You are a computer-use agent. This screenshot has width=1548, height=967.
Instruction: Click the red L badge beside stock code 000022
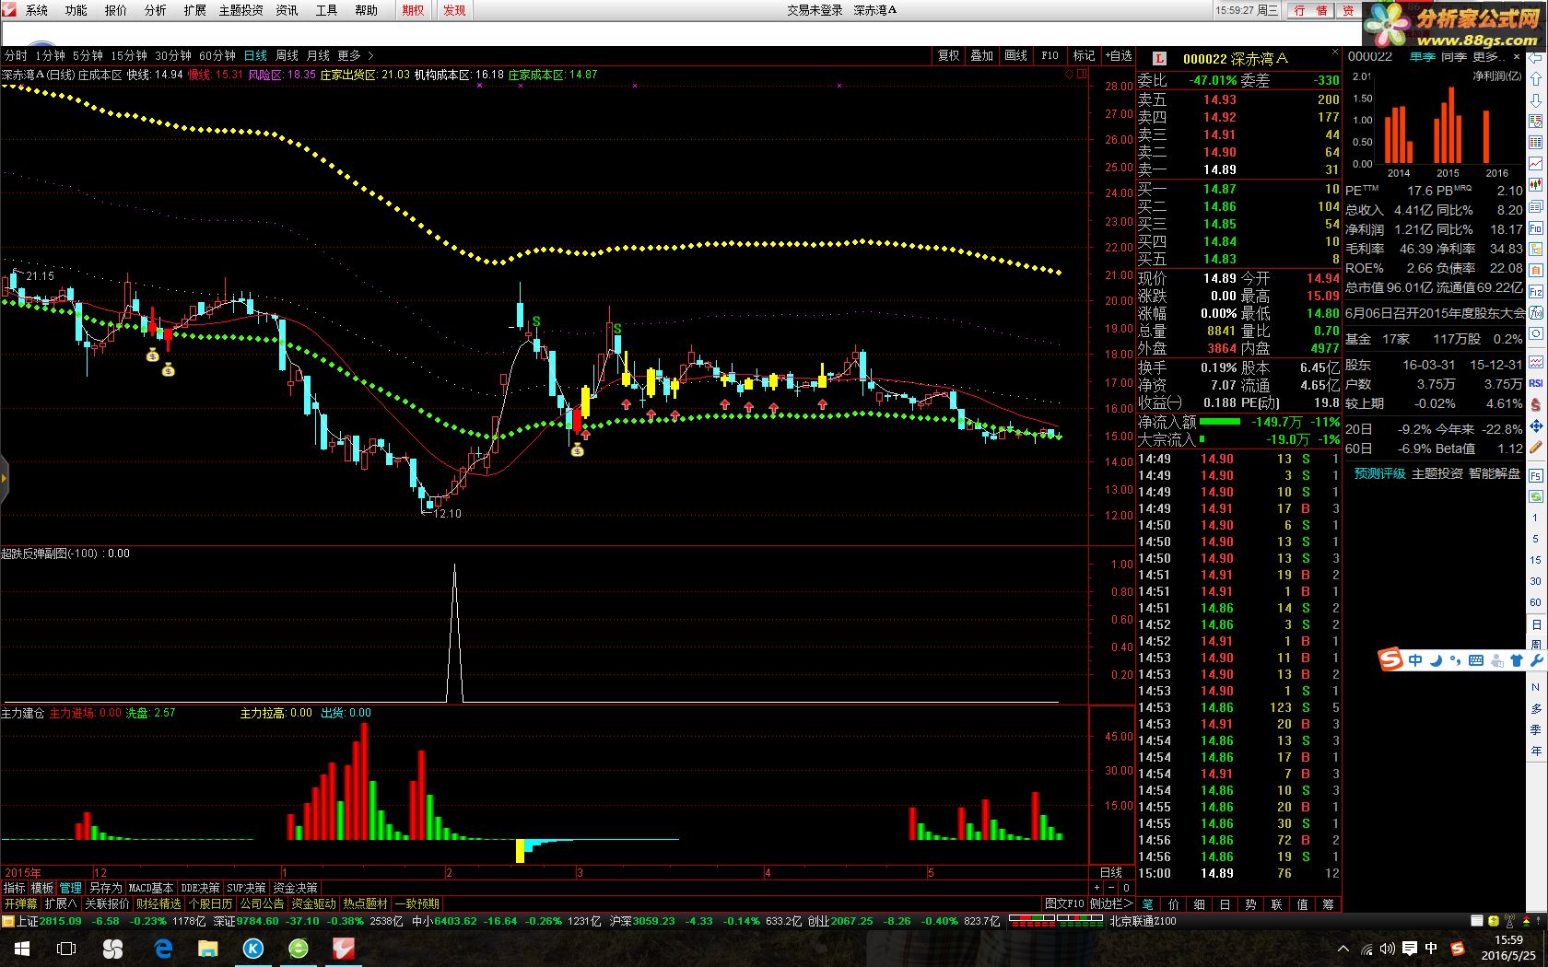pyautogui.click(x=1159, y=58)
